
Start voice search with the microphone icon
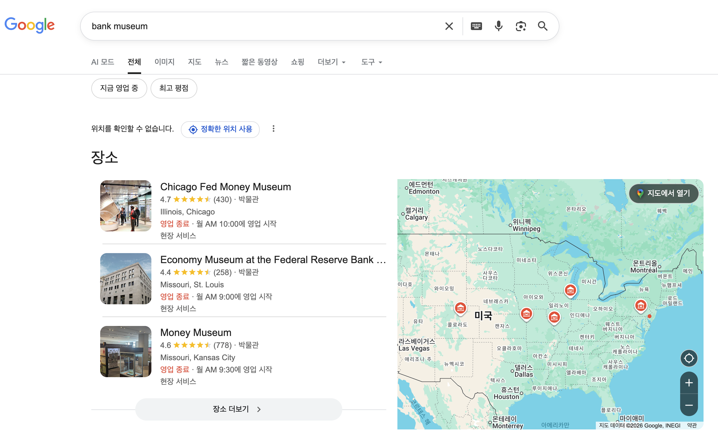pos(499,26)
